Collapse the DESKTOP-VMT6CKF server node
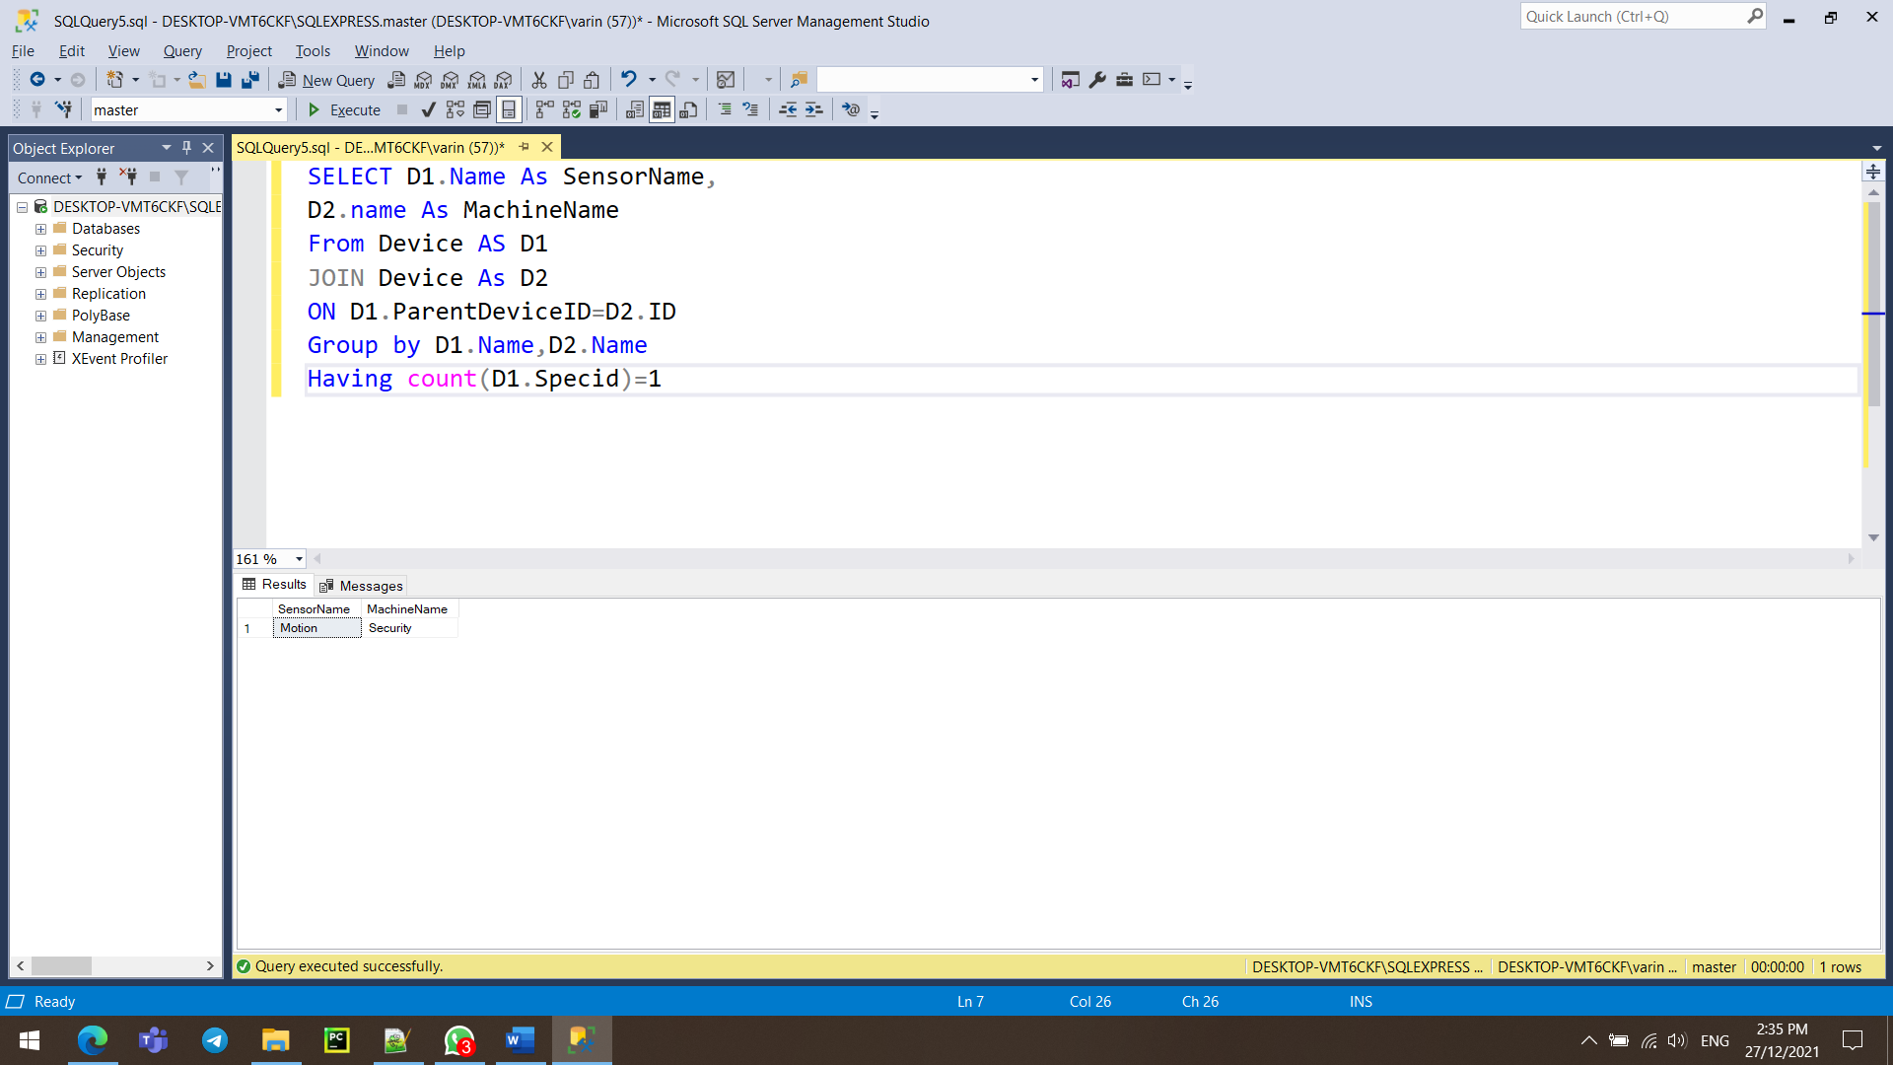Image resolution: width=1893 pixels, height=1065 pixels. [22, 207]
